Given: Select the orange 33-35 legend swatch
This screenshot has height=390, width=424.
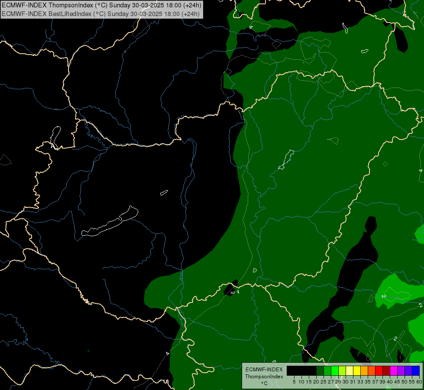Looking at the screenshot, I should pyautogui.click(x=364, y=370).
